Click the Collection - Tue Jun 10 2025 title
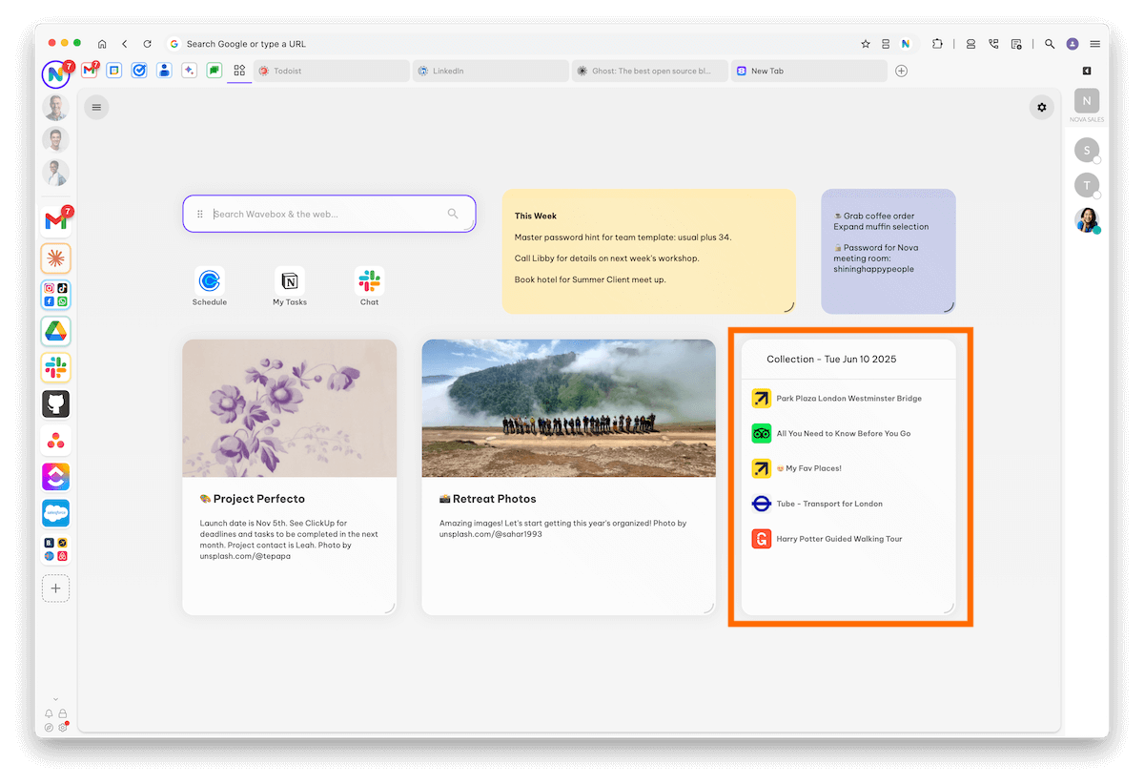 click(x=831, y=360)
